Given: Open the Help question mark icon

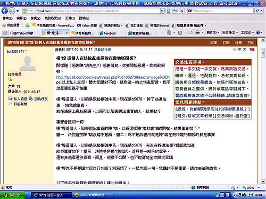Looking at the screenshot, I should (258, 32).
